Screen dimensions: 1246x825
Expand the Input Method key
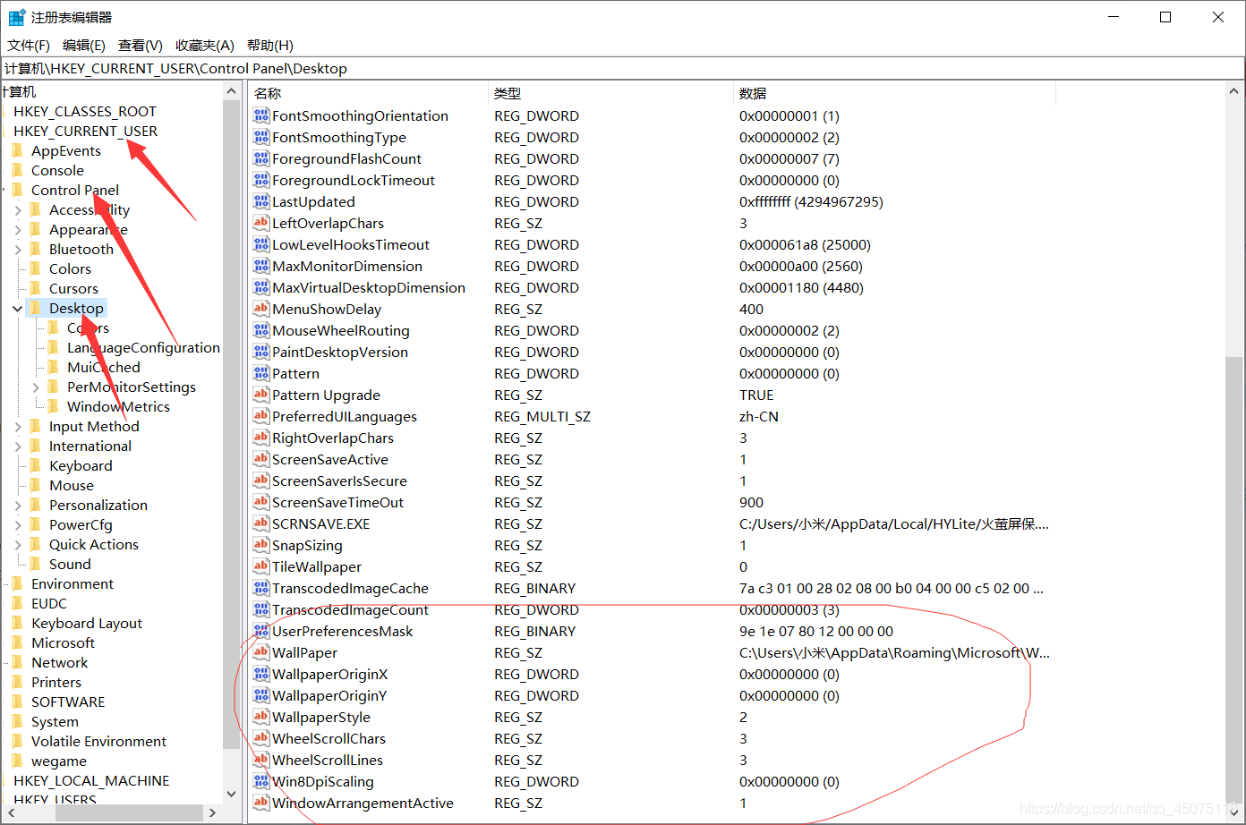(x=18, y=427)
